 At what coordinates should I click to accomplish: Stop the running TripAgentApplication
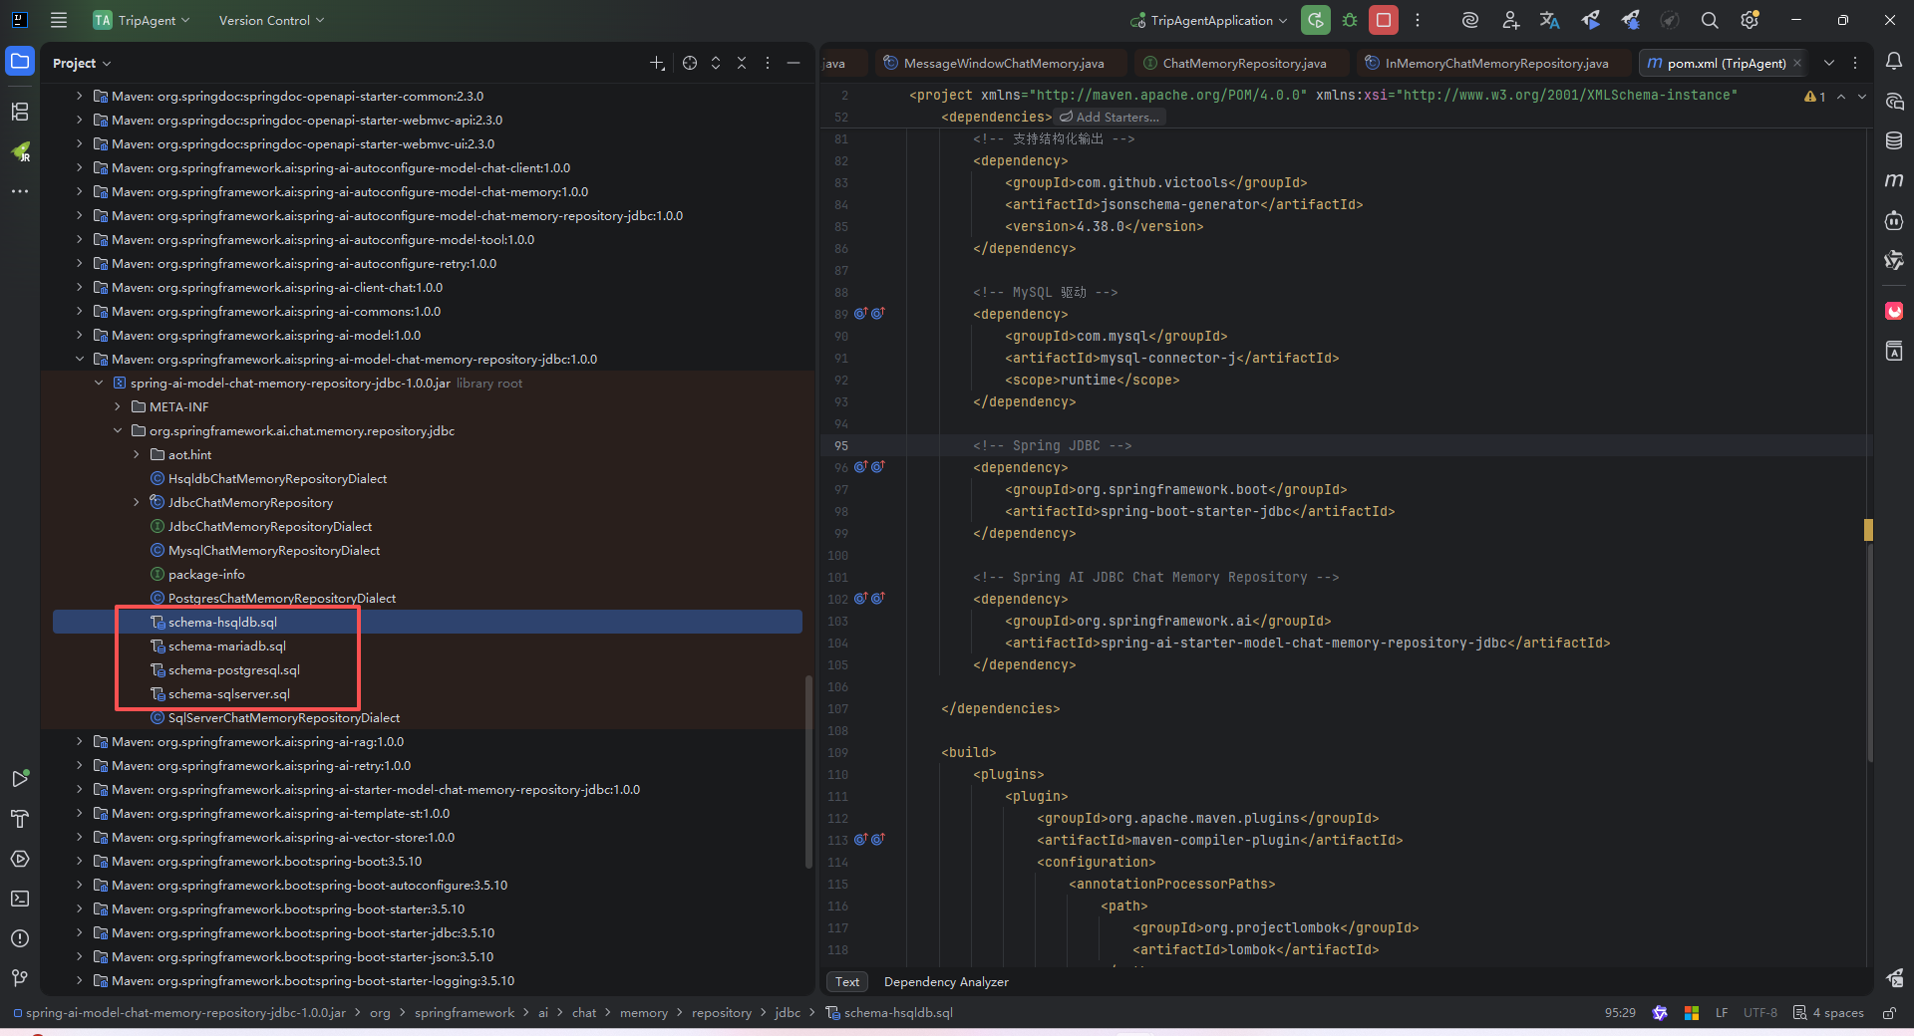point(1384,20)
